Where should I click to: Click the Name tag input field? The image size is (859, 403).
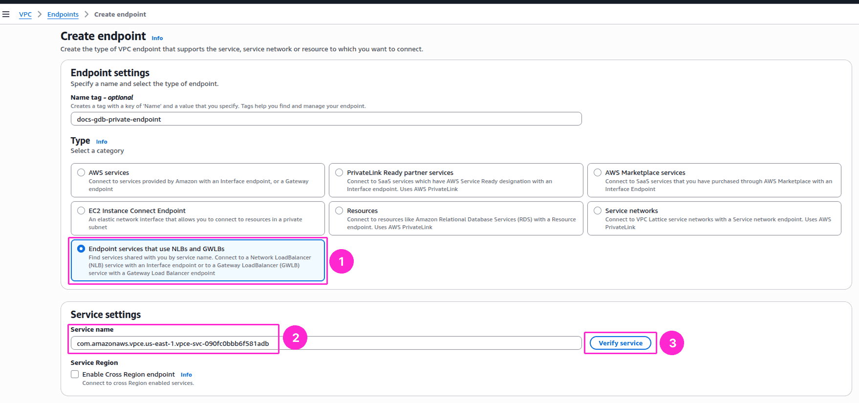click(326, 119)
